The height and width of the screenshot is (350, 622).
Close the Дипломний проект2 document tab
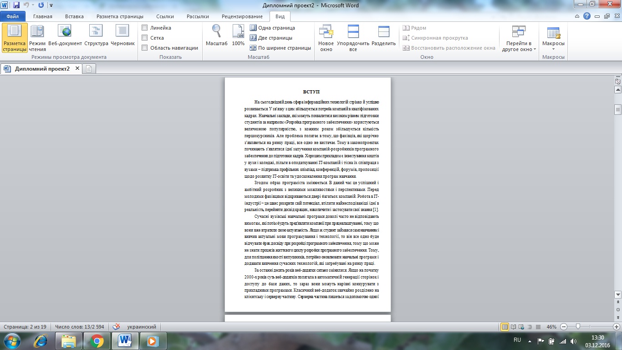[x=77, y=68]
